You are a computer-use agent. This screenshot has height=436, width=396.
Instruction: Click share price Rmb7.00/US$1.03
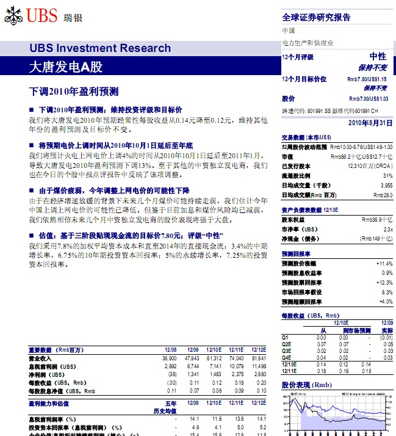369,99
